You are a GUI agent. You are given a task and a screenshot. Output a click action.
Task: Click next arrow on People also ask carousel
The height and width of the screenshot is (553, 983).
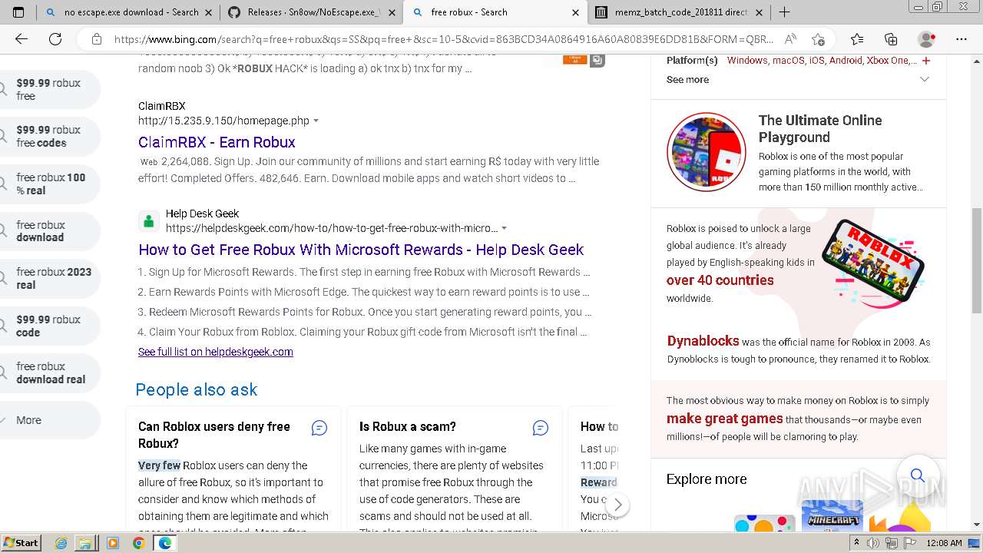click(617, 505)
